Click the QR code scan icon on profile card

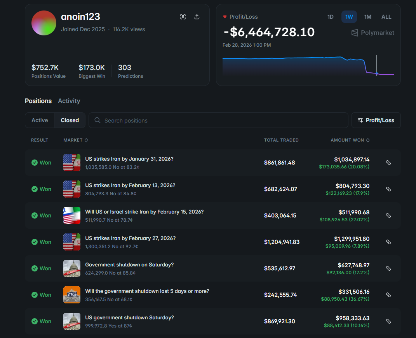(183, 17)
